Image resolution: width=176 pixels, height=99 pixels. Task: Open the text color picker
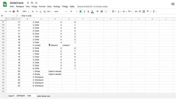(x=92, y=12)
